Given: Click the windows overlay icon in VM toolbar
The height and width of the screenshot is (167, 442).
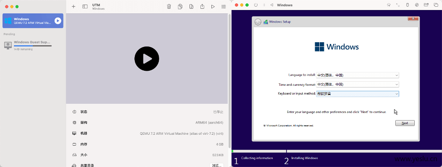Looking at the screenshot, I should [x=436, y=5].
